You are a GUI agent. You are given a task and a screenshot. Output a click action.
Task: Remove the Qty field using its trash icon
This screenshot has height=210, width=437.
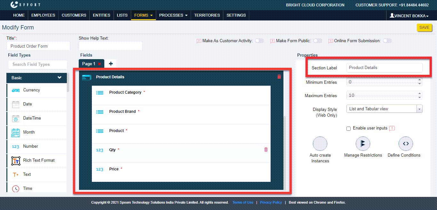point(266,150)
